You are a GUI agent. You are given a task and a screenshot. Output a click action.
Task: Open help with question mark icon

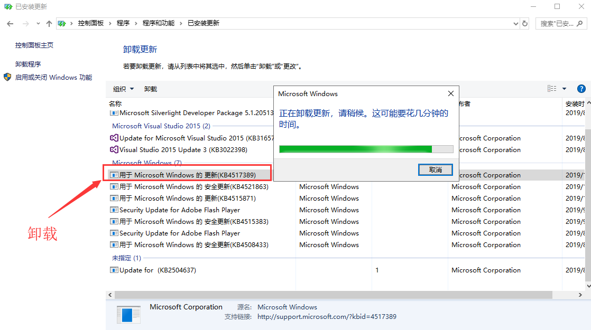(581, 89)
